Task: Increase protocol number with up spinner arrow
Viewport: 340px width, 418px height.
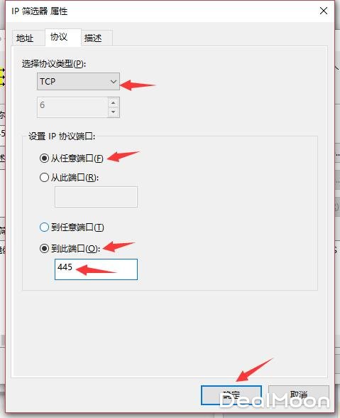Action: (114, 102)
